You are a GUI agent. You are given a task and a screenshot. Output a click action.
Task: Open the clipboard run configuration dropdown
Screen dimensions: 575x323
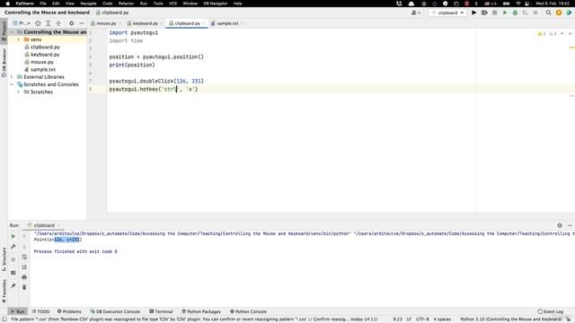(448, 13)
